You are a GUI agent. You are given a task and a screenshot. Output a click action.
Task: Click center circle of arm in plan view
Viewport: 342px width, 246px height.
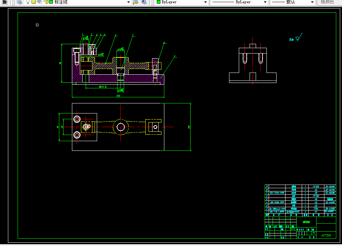(120, 127)
